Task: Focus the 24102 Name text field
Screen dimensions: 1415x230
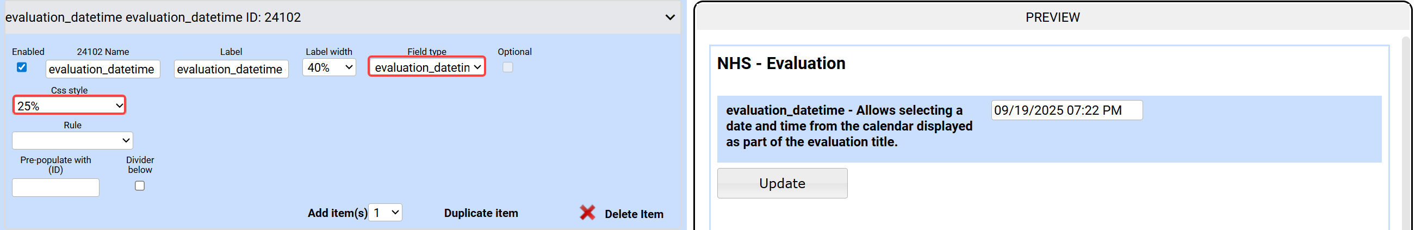Action: pyautogui.click(x=103, y=69)
